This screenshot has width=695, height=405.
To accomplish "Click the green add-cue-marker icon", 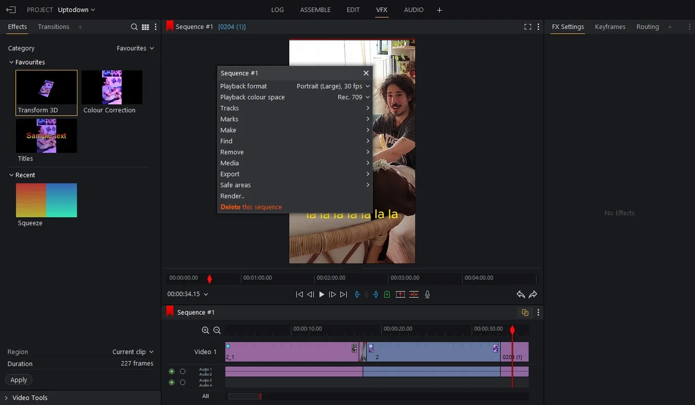I will pyautogui.click(x=387, y=294).
